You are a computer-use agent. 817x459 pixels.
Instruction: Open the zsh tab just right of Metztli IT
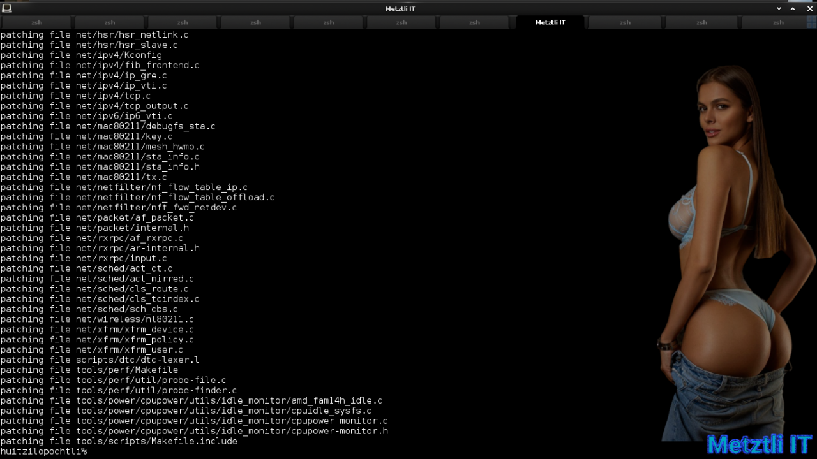point(625,22)
